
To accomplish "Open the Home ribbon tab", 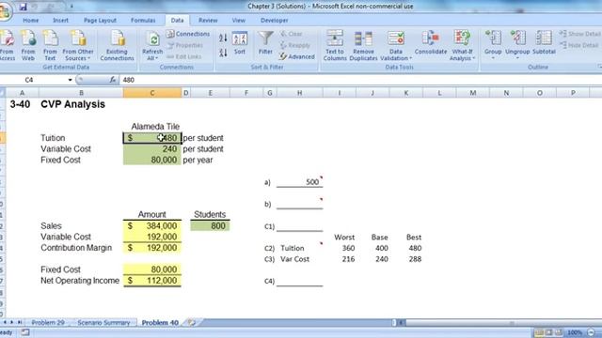I will [31, 21].
